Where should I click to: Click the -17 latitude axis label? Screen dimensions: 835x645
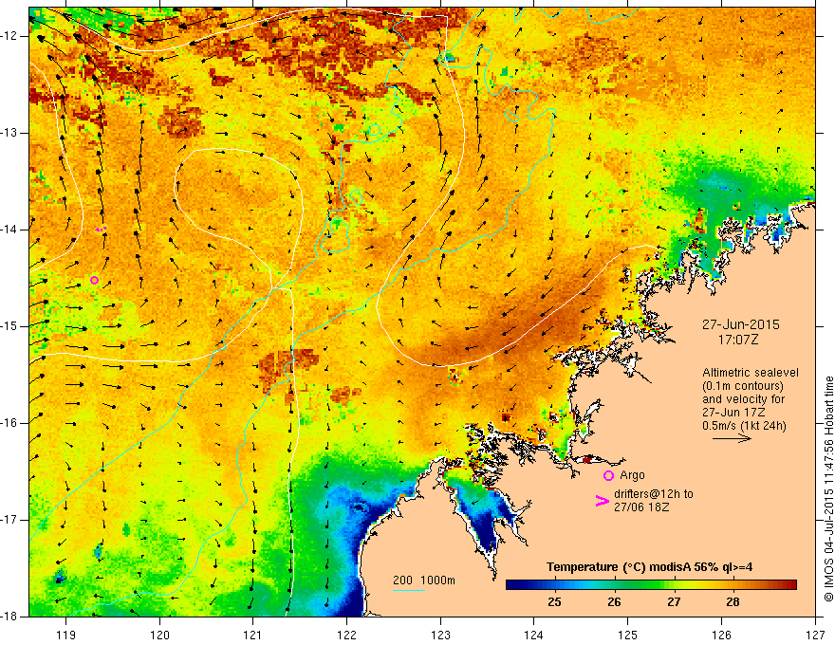(x=9, y=520)
